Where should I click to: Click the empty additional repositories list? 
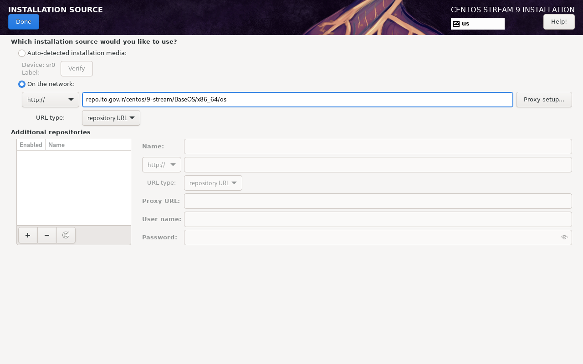[74, 188]
